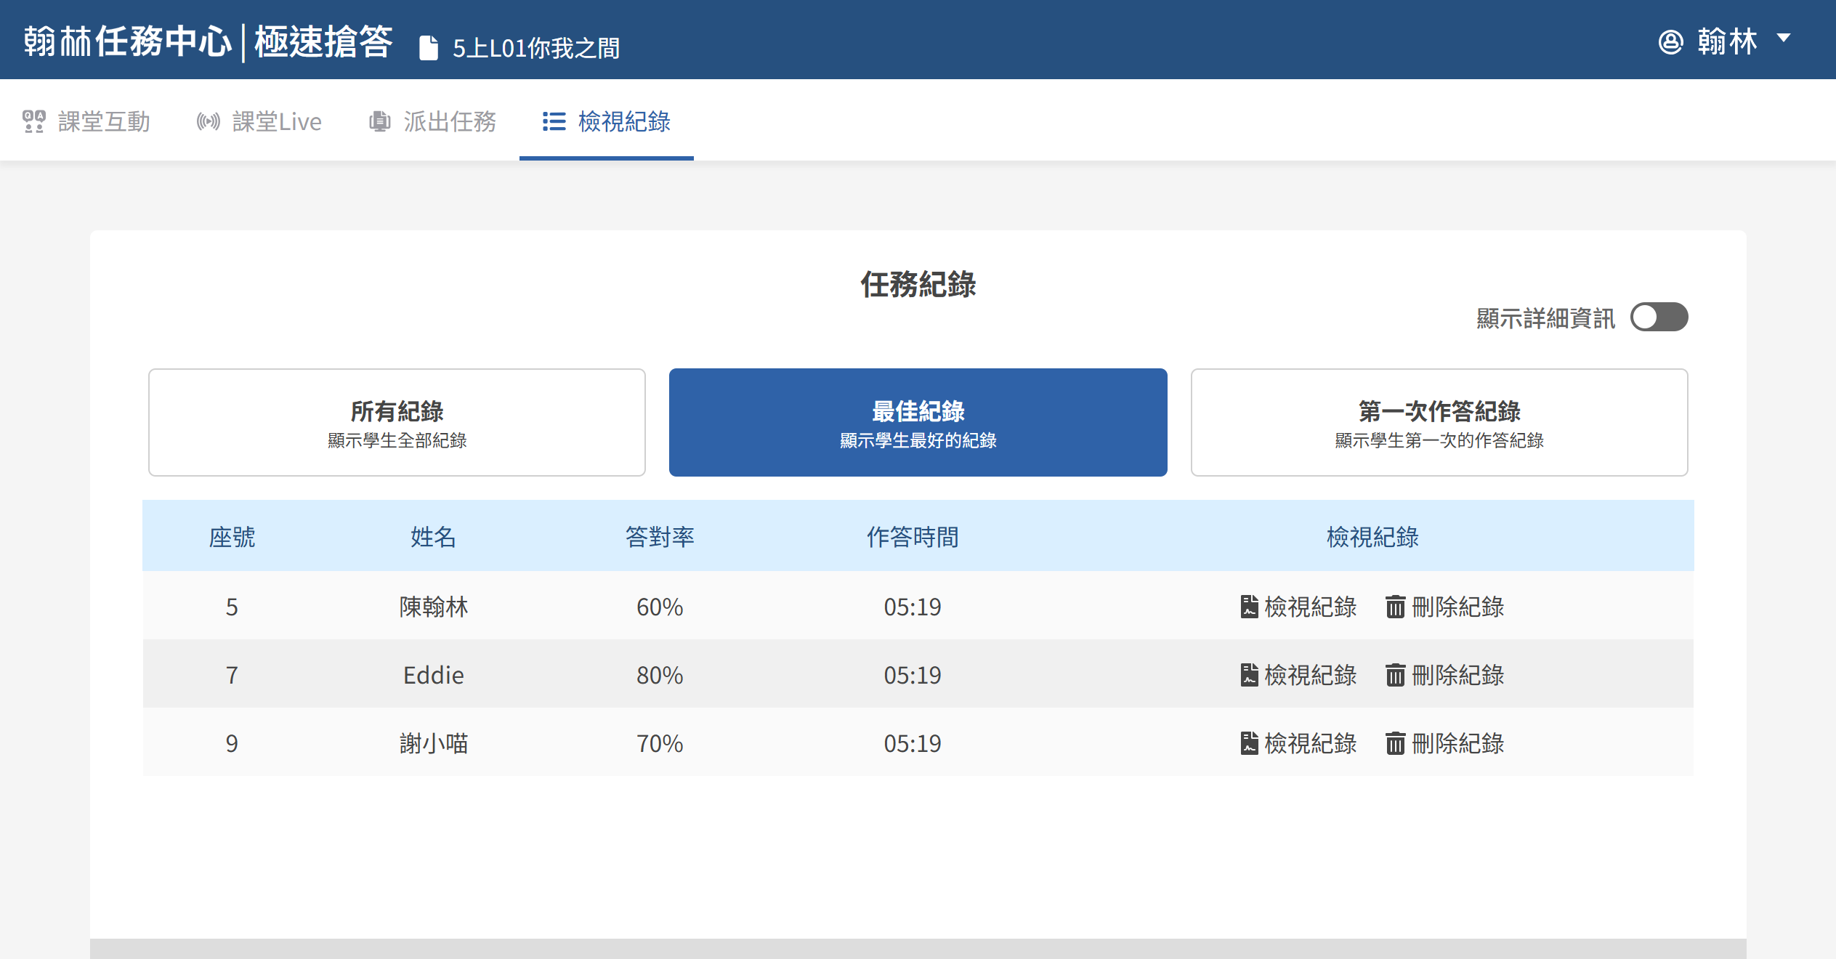Click the 課堂Live broadcast icon

click(x=208, y=121)
